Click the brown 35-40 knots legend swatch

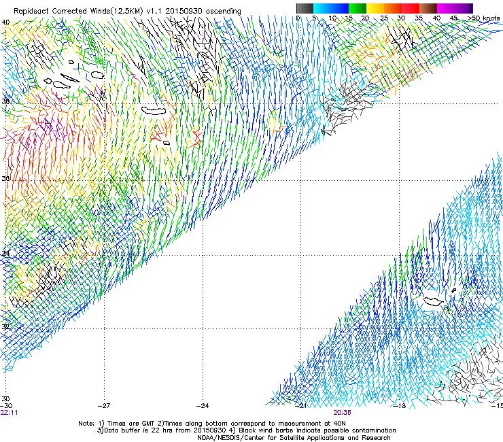[428, 8]
